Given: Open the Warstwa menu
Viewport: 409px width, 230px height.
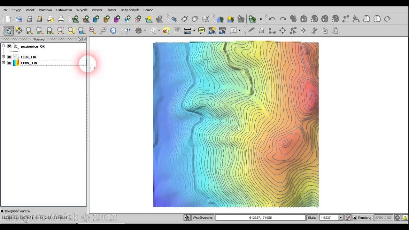Looking at the screenshot, I should click(45, 10).
